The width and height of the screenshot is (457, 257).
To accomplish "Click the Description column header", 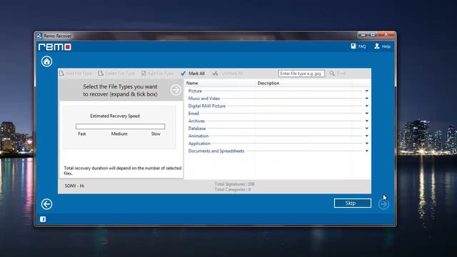I will point(268,83).
